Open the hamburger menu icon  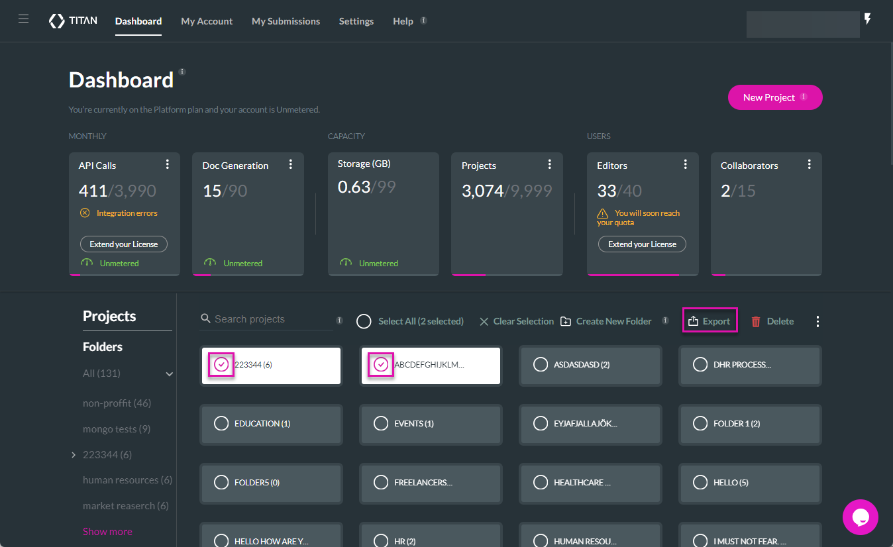point(23,19)
